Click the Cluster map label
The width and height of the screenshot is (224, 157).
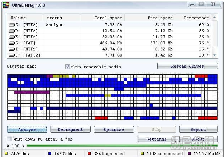click(x=22, y=66)
